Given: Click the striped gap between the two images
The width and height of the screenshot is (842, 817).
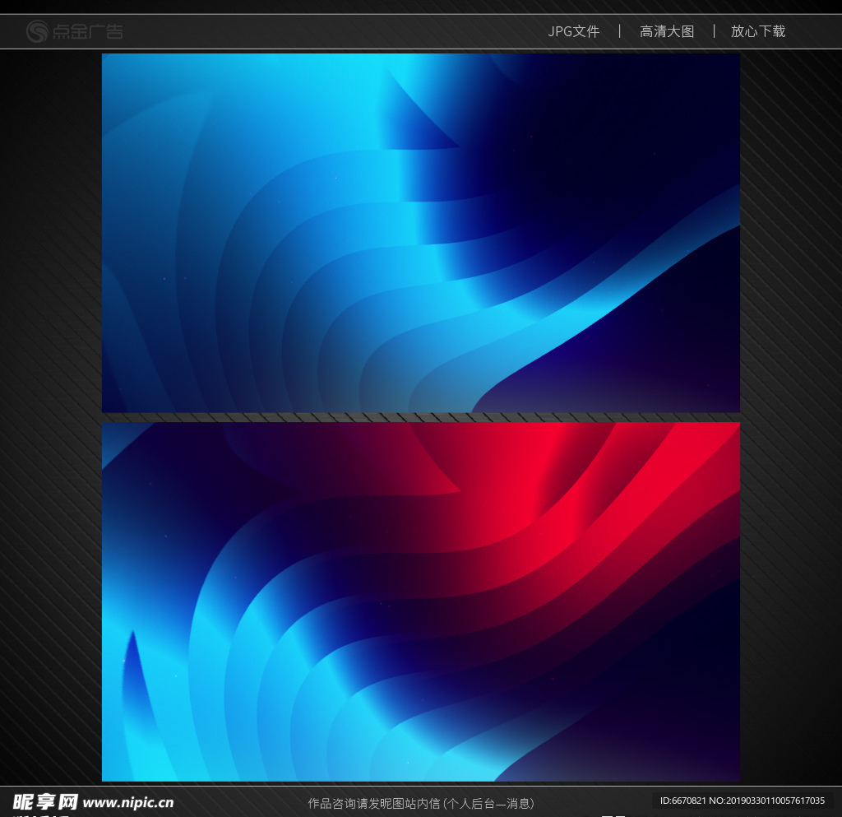Looking at the screenshot, I should [x=420, y=417].
